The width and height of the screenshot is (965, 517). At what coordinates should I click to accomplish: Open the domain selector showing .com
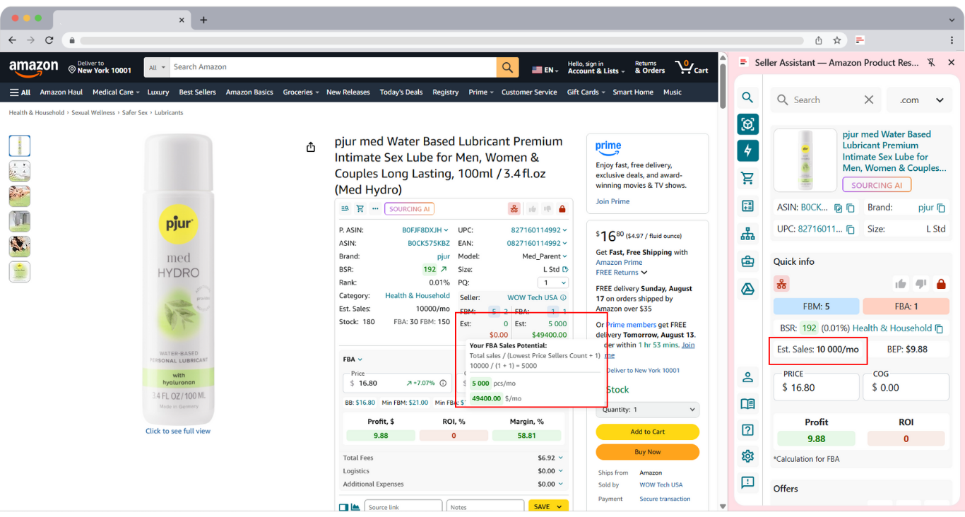click(919, 100)
